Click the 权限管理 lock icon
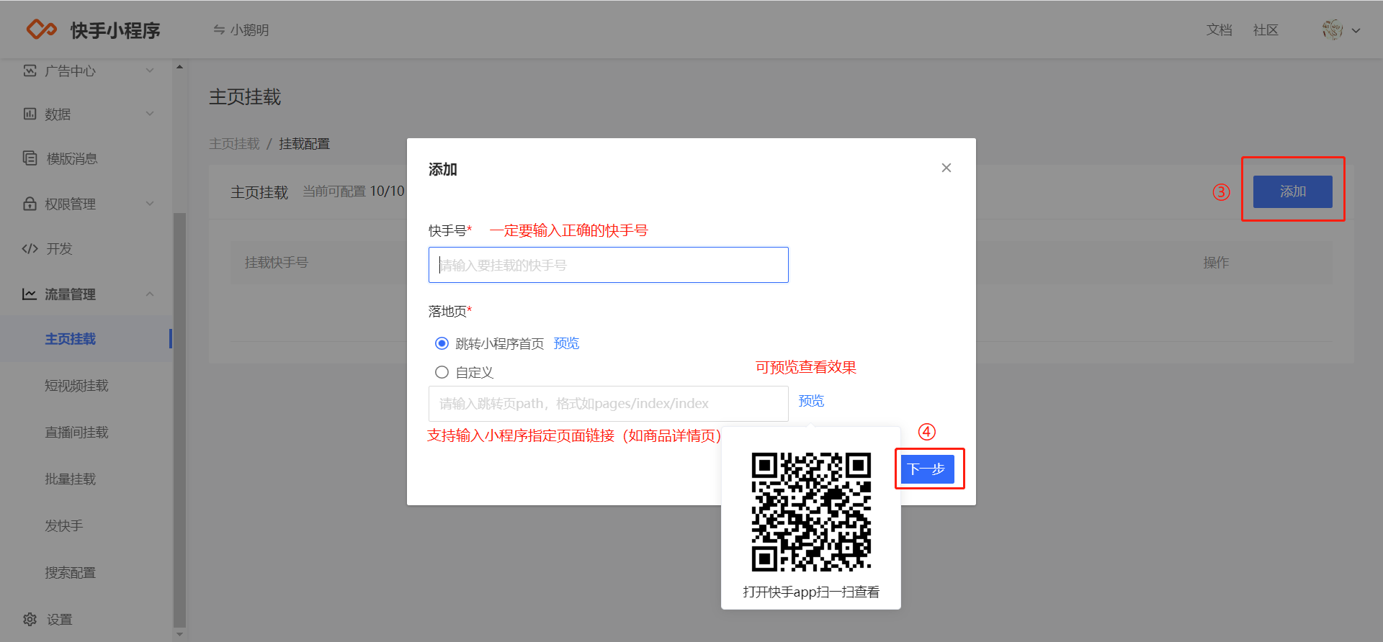This screenshot has height=642, width=1383. tap(30, 204)
